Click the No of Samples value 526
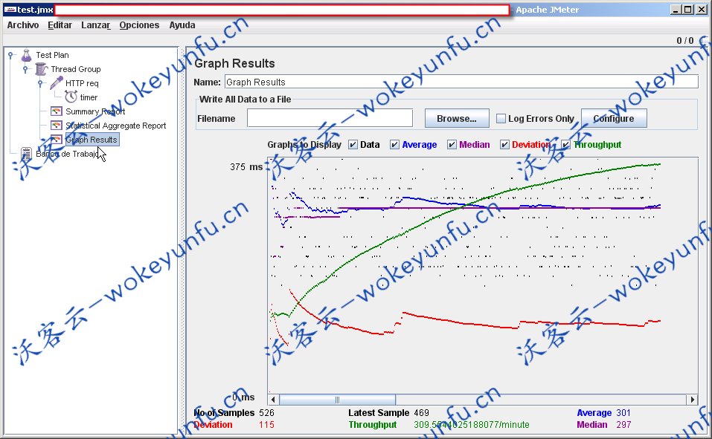Image resolution: width=712 pixels, height=439 pixels. click(x=266, y=413)
